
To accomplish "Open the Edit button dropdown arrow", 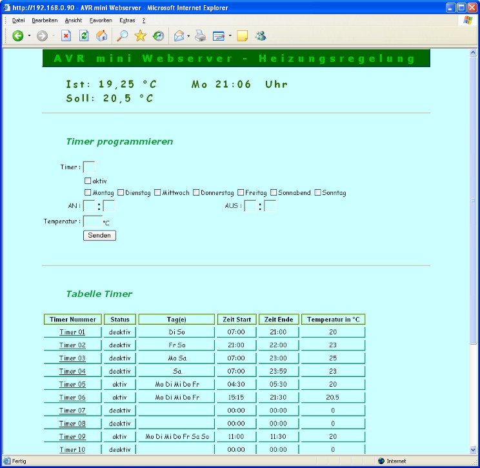I will pos(230,36).
